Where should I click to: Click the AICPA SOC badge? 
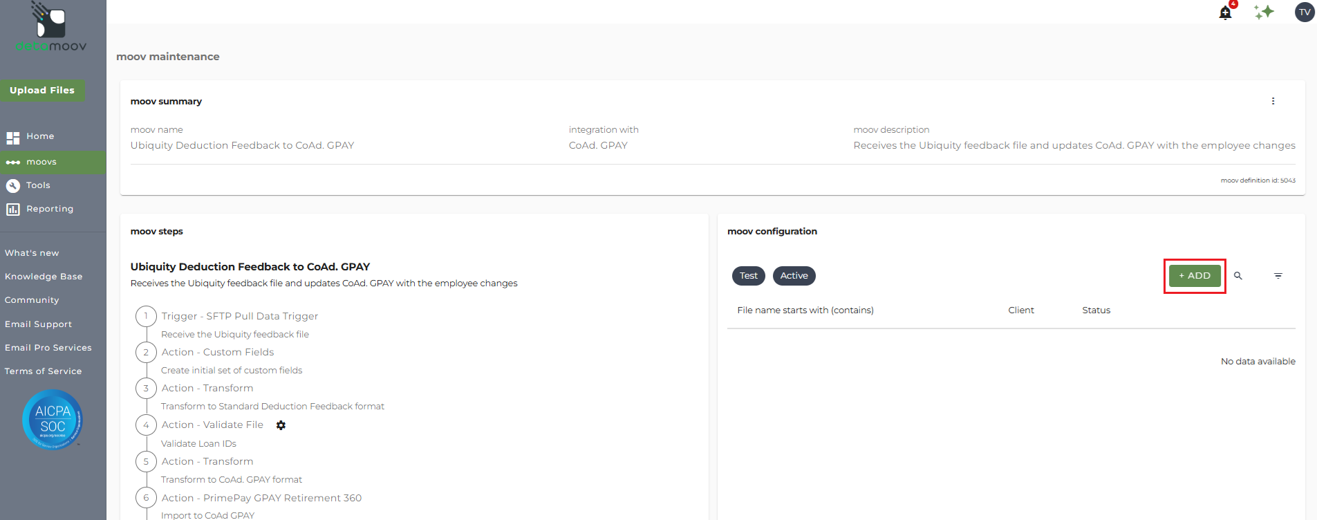click(53, 419)
